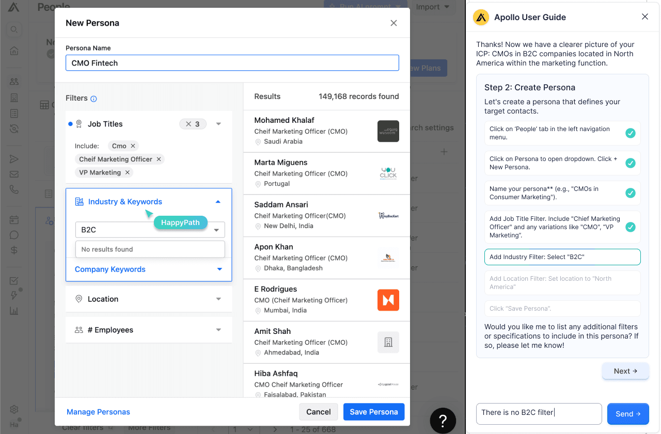Expand the # Employees filter
The height and width of the screenshot is (434, 661).
218,330
